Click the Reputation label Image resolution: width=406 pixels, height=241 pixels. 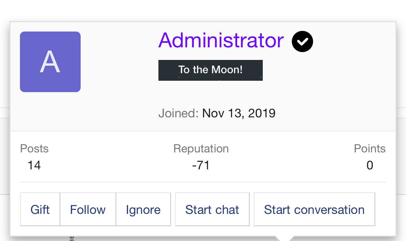(x=201, y=149)
